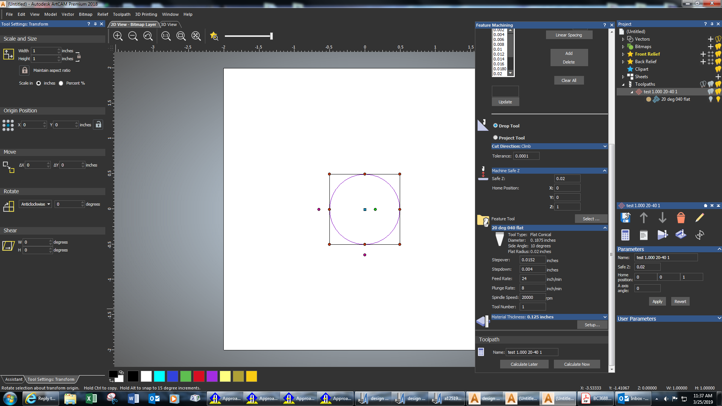Screen dimensions: 722x406
Task: Select the Drop Tool radio button
Action: tap(496, 126)
